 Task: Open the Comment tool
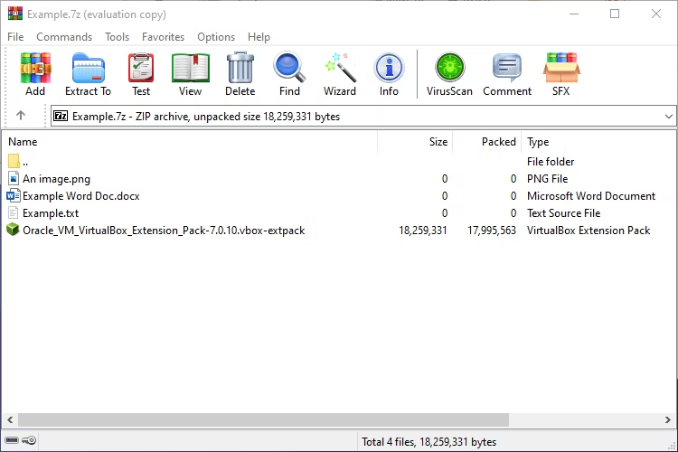[507, 68]
